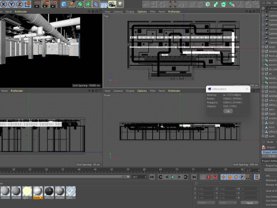The height and width of the screenshot is (208, 277).
Task: Toggle Autokeying red button
Action: [208, 177]
